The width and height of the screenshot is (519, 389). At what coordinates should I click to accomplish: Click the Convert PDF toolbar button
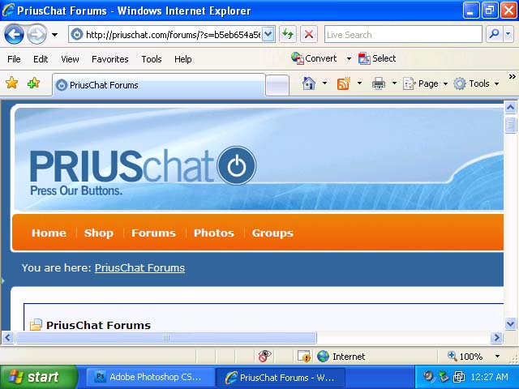pos(314,58)
